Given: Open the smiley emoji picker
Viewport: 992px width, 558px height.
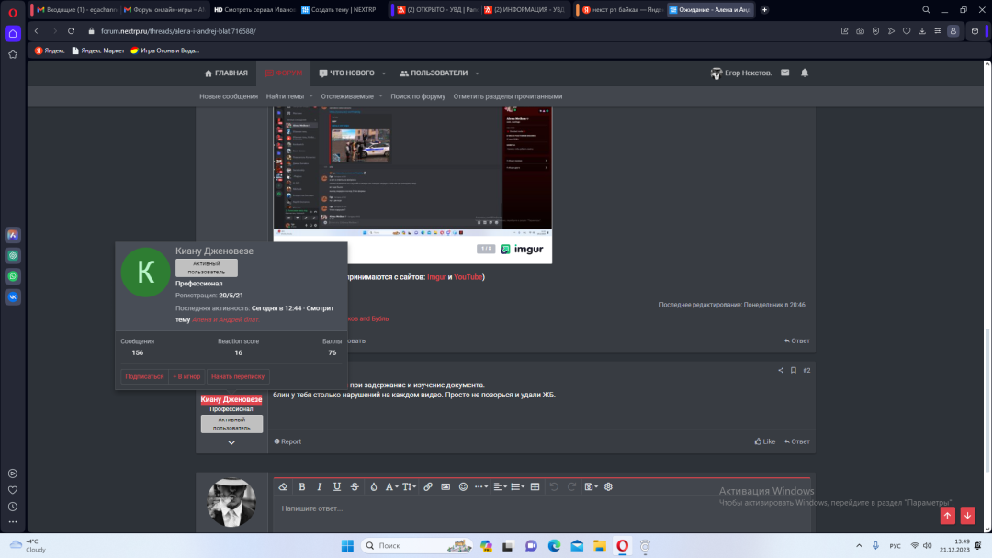Looking at the screenshot, I should point(463,486).
